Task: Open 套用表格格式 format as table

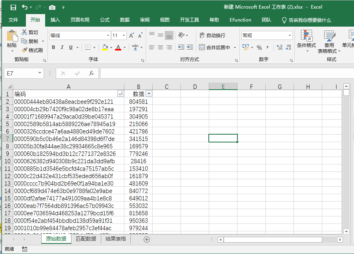Action: (x=329, y=41)
